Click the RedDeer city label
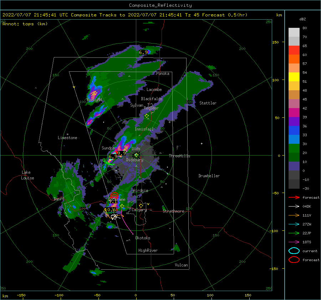This screenshot has height=300, width=321. tap(151, 108)
